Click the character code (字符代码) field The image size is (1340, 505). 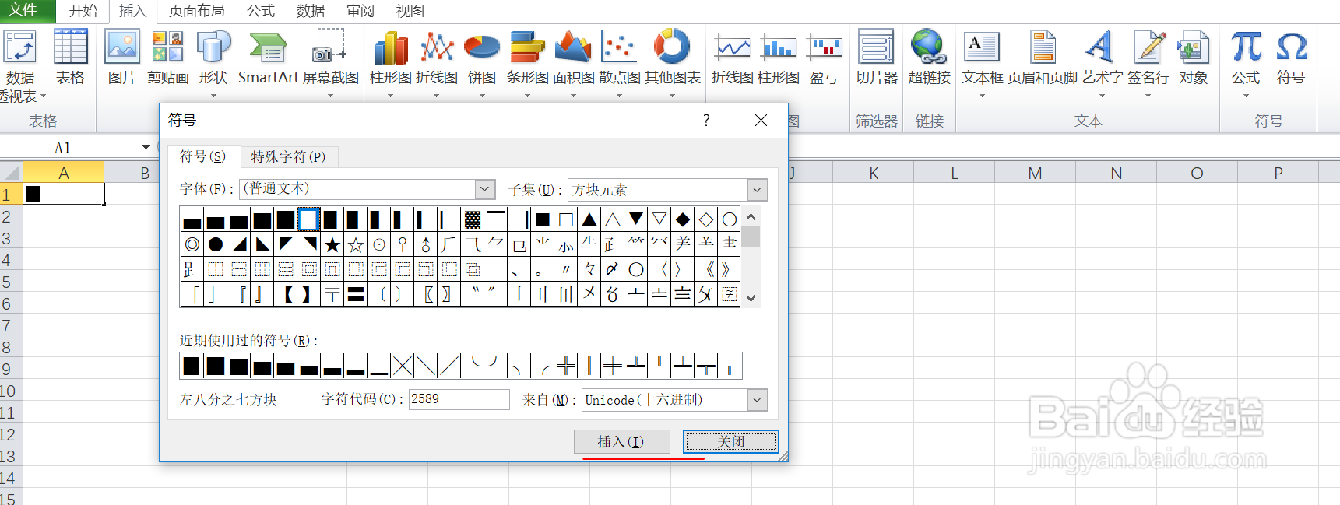tap(459, 399)
